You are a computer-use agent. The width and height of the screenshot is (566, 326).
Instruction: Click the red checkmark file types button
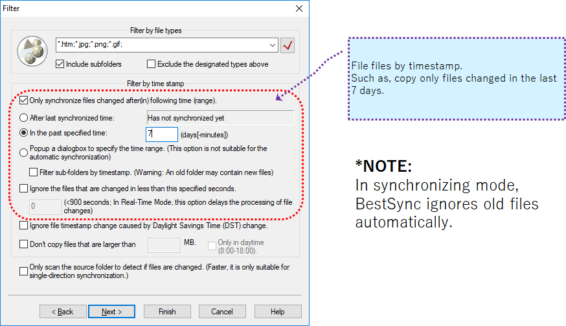coord(288,45)
